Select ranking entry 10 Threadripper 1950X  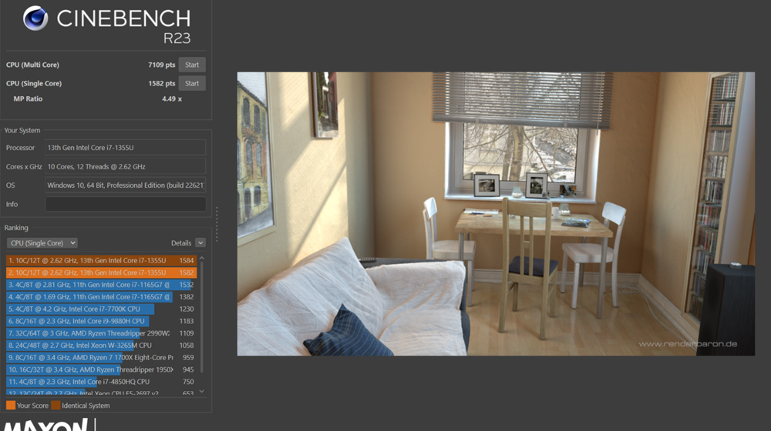101,369
